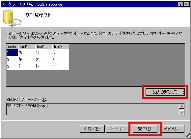Click the statement box scroll down arrow
This screenshot has width=191, height=139.
[182, 113]
